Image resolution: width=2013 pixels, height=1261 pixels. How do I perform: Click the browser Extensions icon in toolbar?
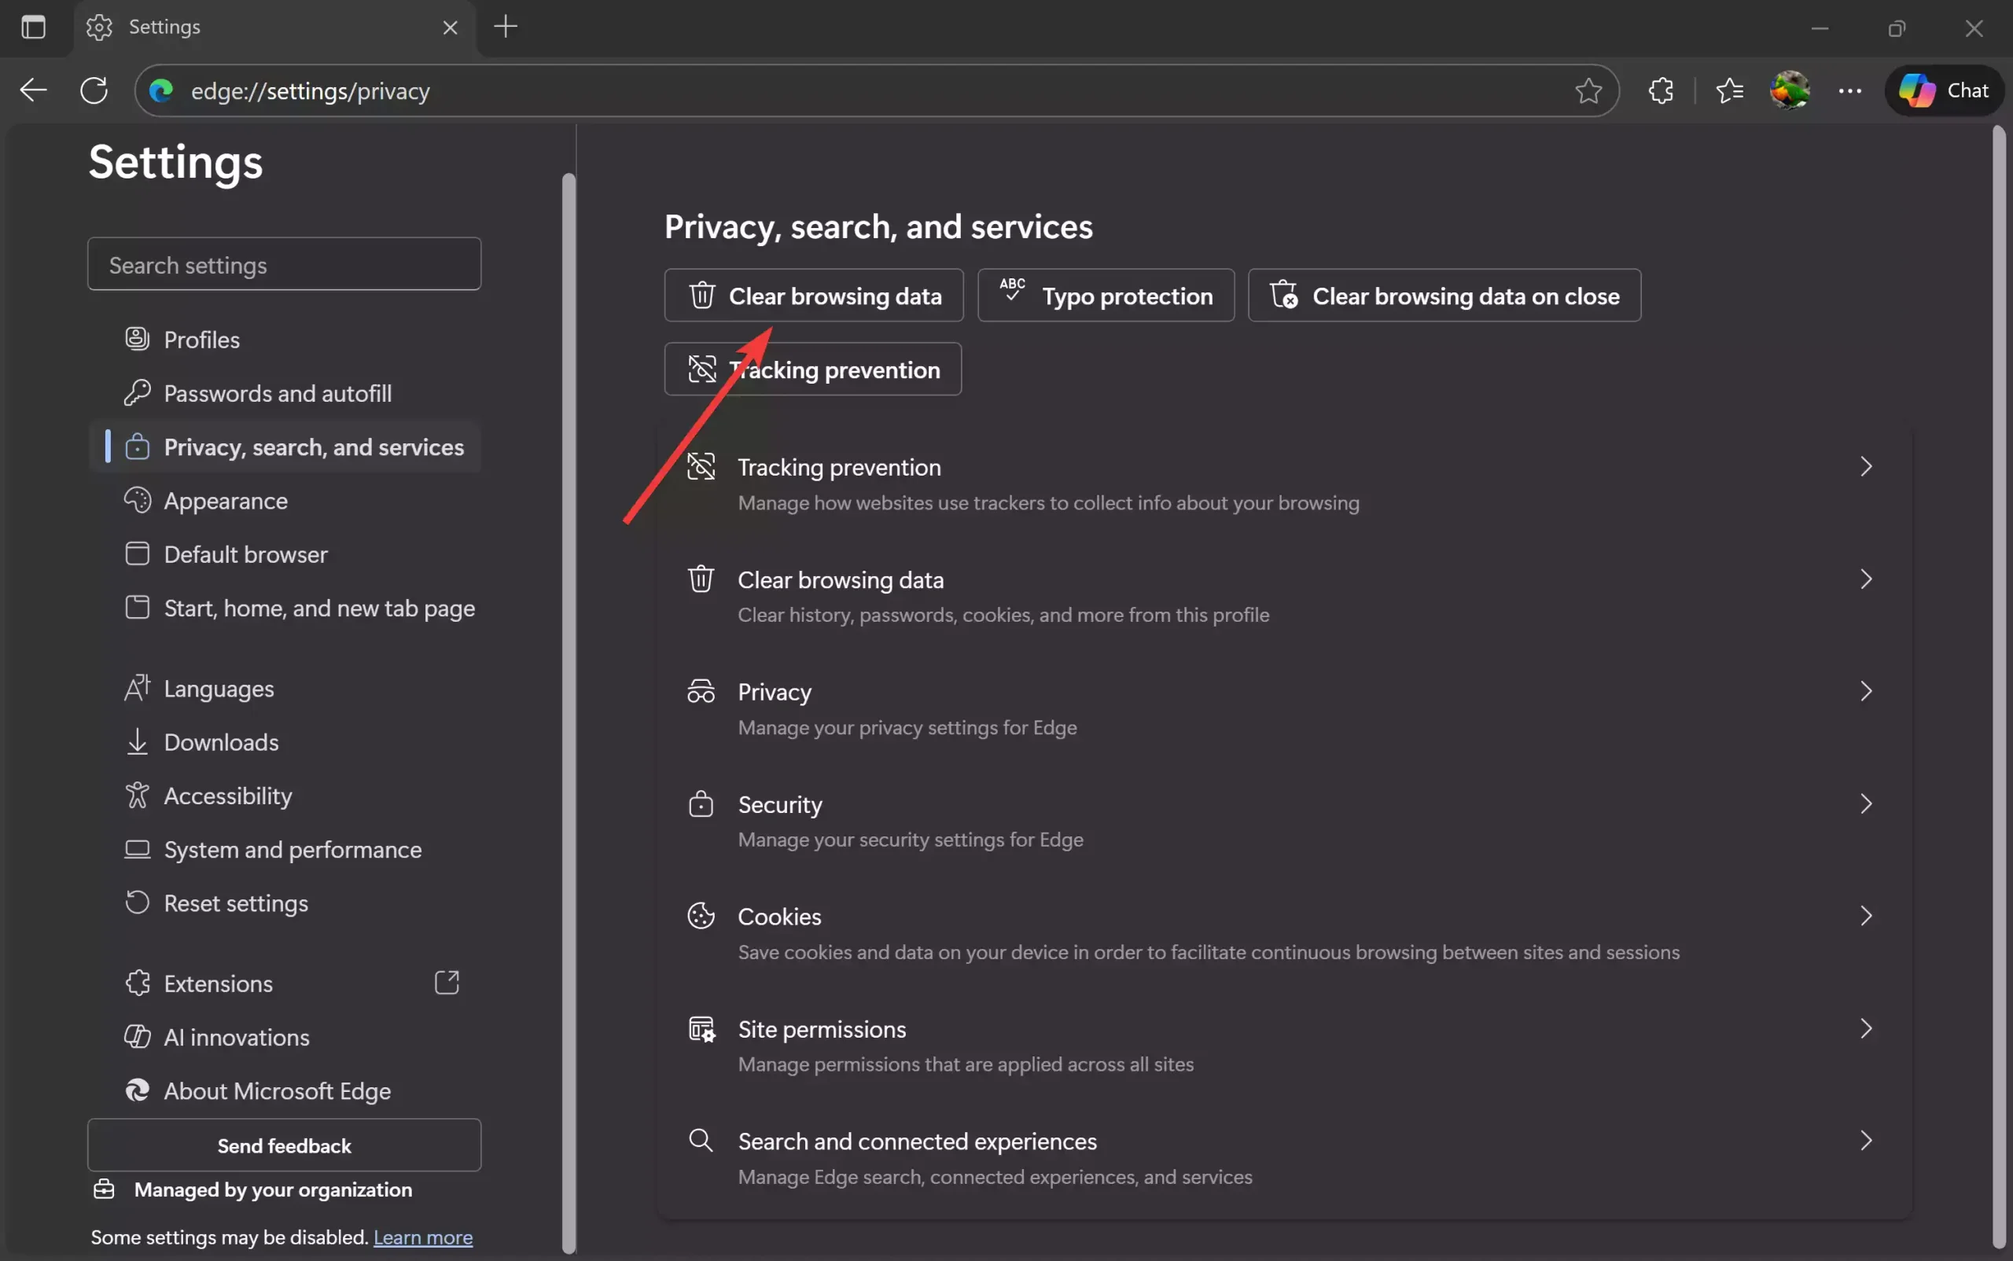point(1661,90)
